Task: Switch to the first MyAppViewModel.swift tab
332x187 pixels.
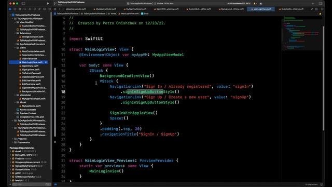Action: pos(76,9)
